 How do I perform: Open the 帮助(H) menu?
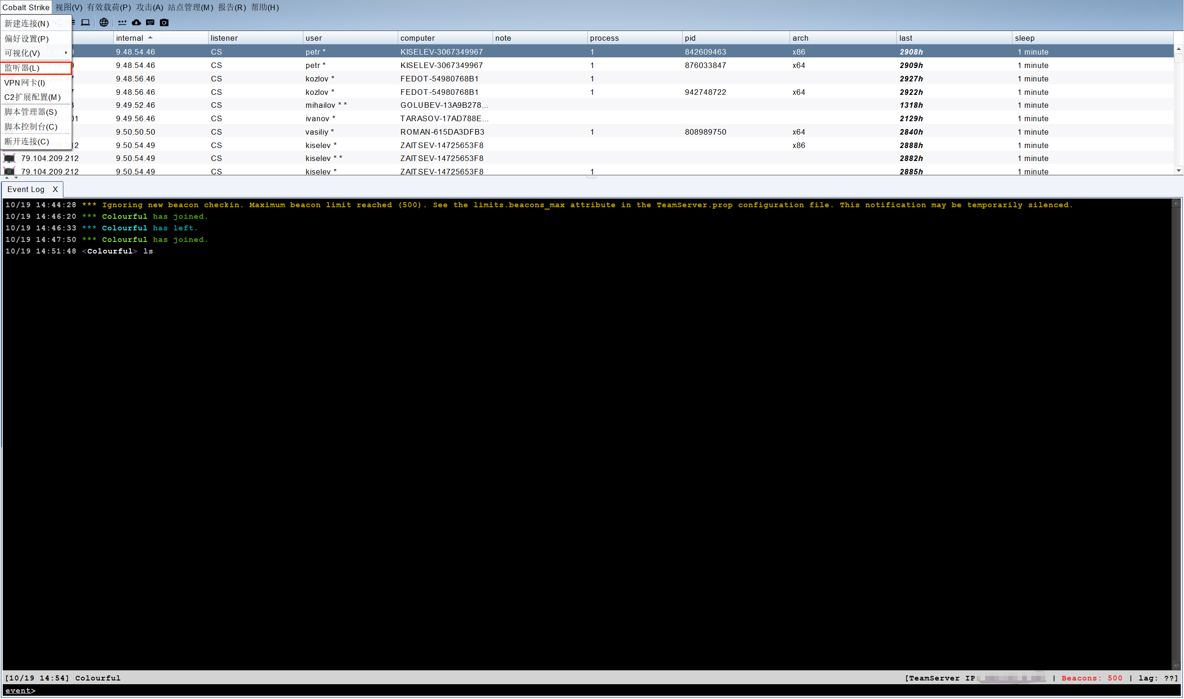click(265, 7)
